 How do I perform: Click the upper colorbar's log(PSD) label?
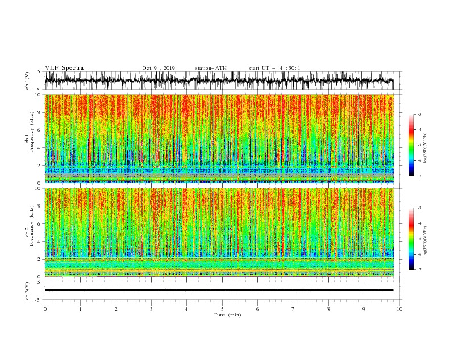426,148
